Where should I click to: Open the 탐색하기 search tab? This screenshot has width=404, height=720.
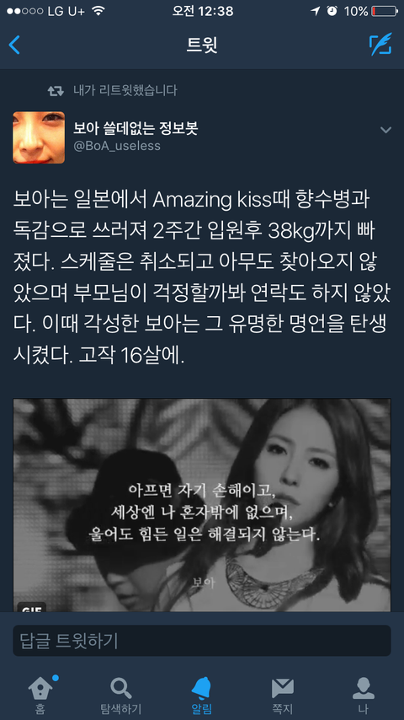click(x=121, y=694)
